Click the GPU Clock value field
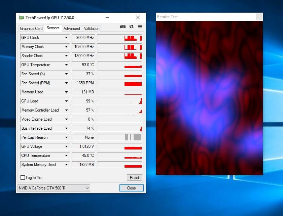 tap(83, 38)
